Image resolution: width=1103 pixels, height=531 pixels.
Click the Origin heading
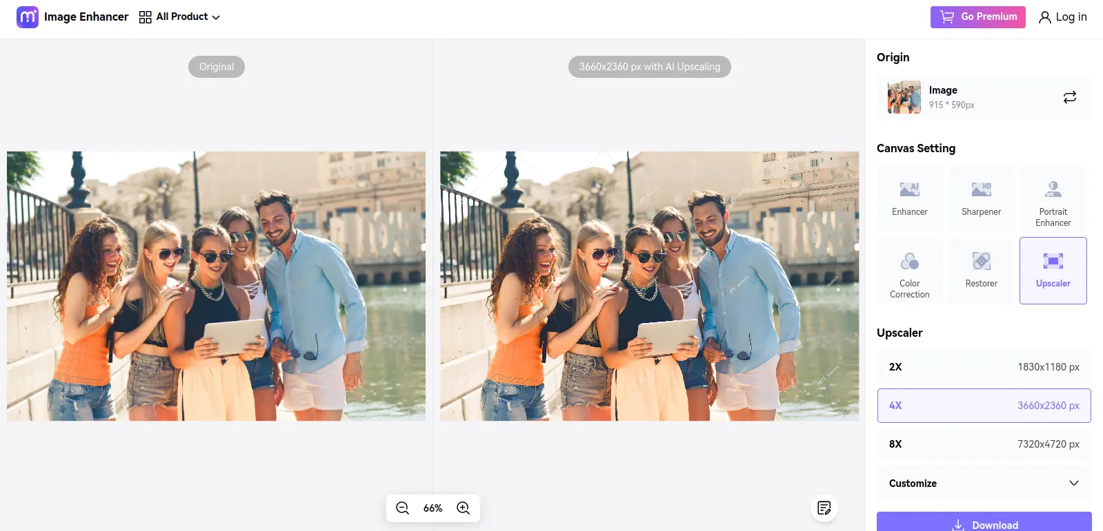(893, 57)
